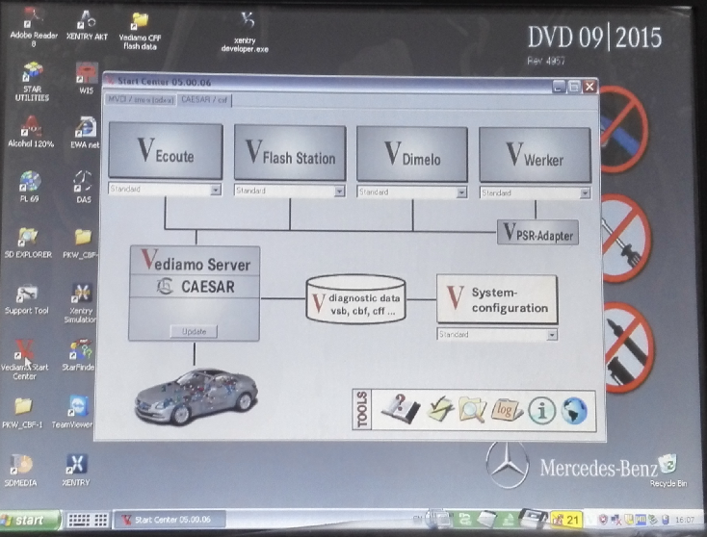Click the info circle tool icon
Screen dimensions: 707x537
coord(541,410)
